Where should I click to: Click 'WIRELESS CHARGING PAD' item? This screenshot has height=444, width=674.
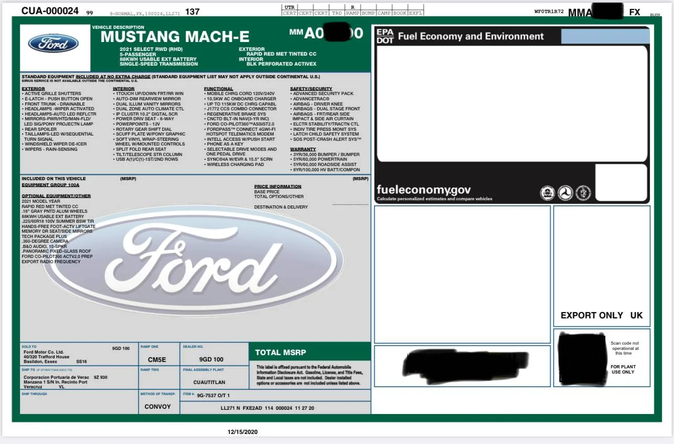tap(235, 164)
